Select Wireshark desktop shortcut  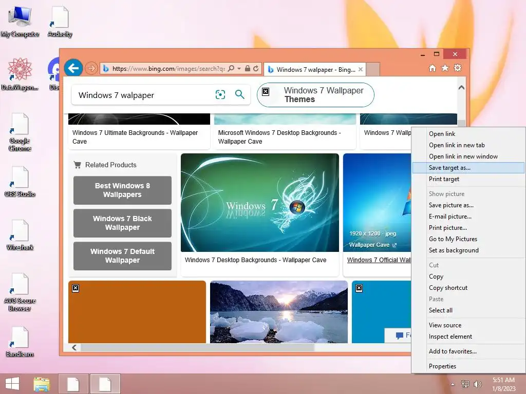pyautogui.click(x=20, y=234)
